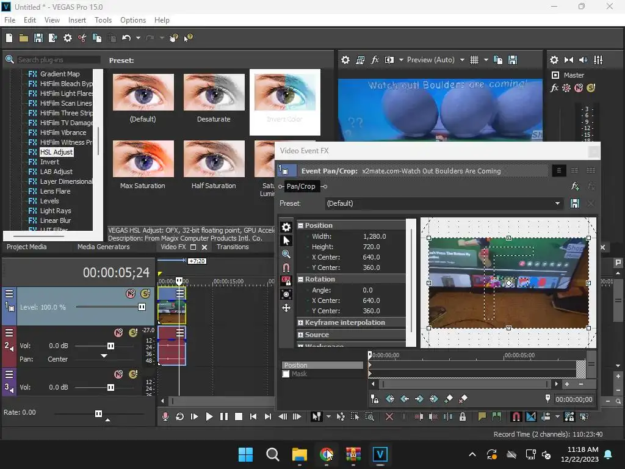625x469 pixels.
Task: Open Video Output FX icon in preview
Action: click(375, 60)
